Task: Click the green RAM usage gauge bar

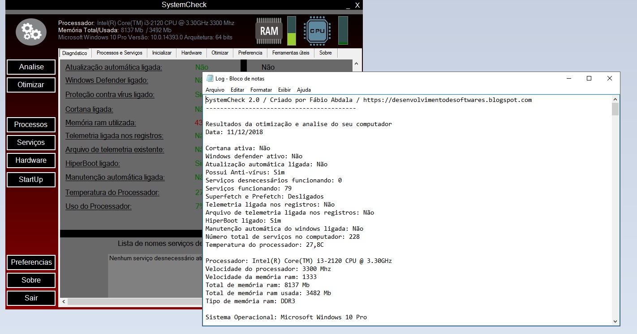Action: [292, 39]
